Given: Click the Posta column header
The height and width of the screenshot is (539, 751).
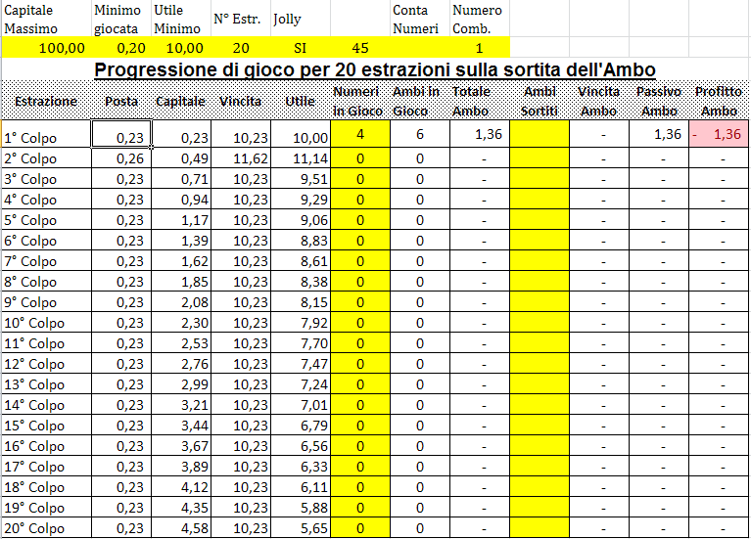Looking at the screenshot, I should (x=121, y=101).
